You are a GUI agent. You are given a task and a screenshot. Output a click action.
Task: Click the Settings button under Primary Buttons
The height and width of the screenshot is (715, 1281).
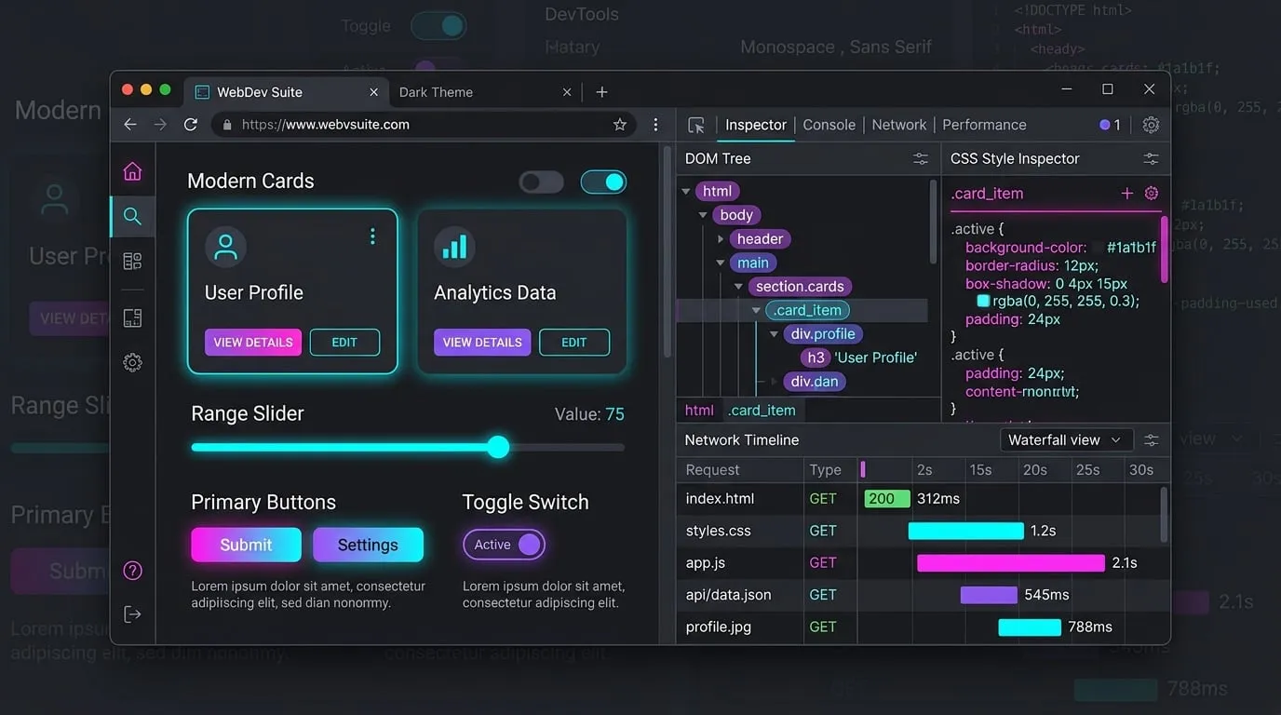click(368, 545)
